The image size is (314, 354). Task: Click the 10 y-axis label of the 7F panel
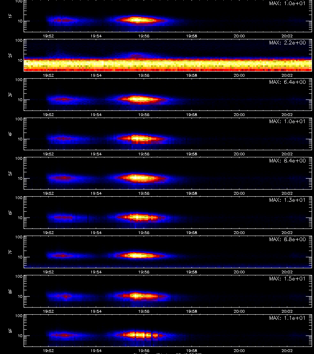(20, 257)
